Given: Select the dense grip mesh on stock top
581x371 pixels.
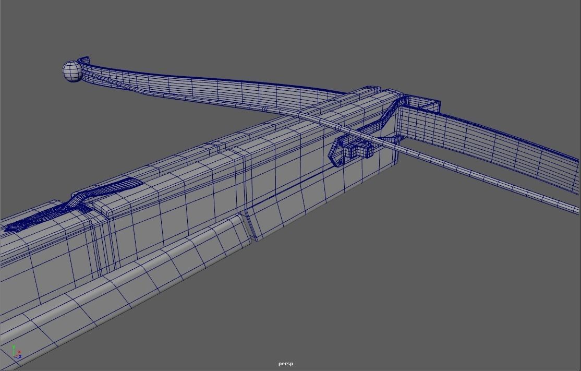Looking at the screenshot, I should (x=72, y=205).
